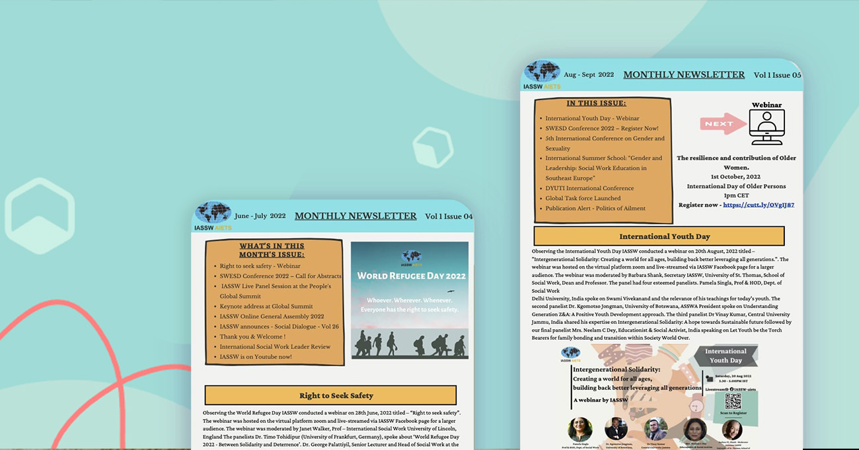Select 'Right to seek safety - Webinar' list item
The width and height of the screenshot is (859, 450).
pos(260,266)
